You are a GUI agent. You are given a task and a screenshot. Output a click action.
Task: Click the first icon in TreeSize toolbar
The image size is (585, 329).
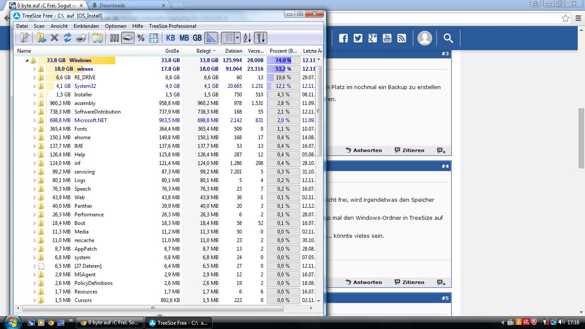(25, 38)
